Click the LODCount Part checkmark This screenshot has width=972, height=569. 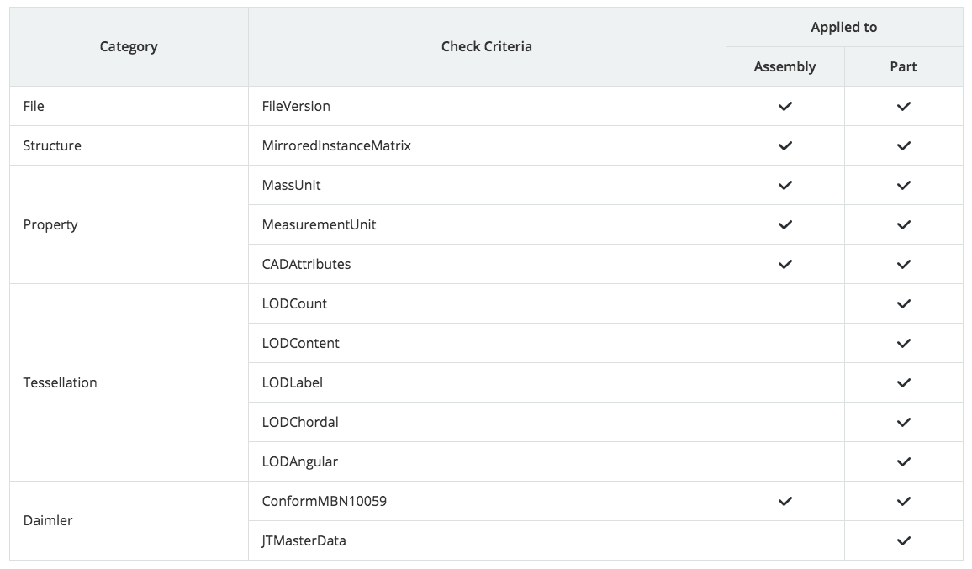coord(903,303)
